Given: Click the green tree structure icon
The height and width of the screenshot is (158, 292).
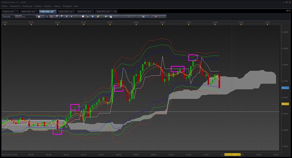Looking at the screenshot, I should 162,17.
